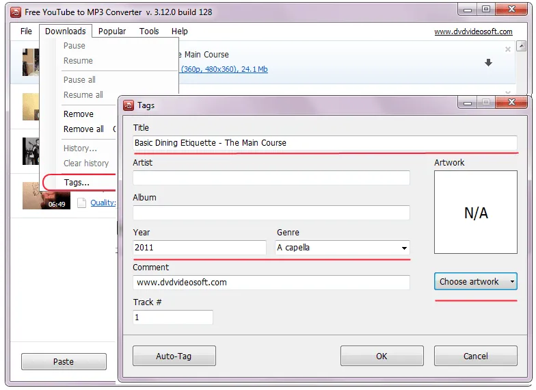The width and height of the screenshot is (536, 390).
Task: Click the Comment field with www.dvdvideosoft.com
Action: 271,282
